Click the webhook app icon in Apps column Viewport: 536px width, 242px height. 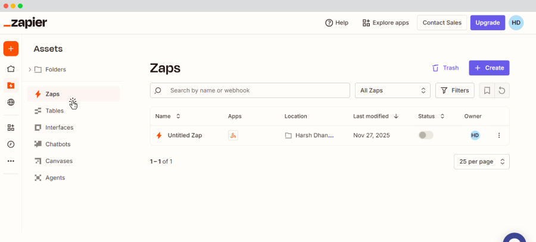pyautogui.click(x=233, y=136)
